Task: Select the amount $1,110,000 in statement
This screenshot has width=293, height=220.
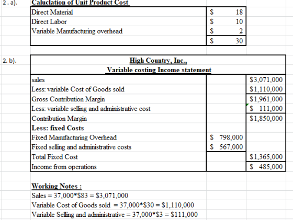Action: [x=266, y=89]
